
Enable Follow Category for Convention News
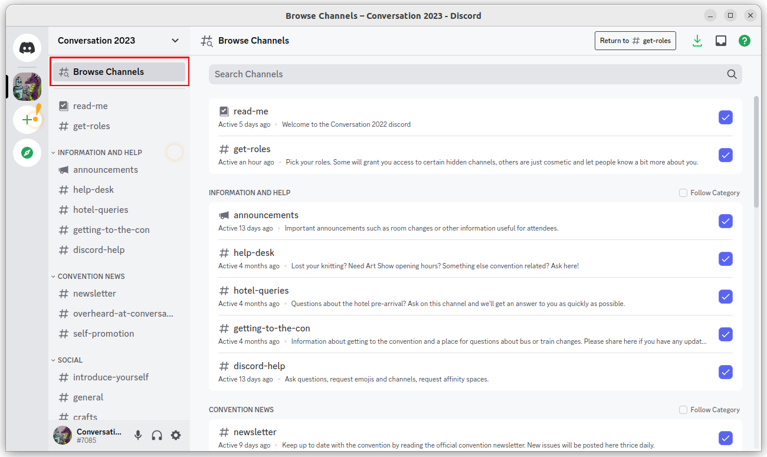(x=683, y=410)
